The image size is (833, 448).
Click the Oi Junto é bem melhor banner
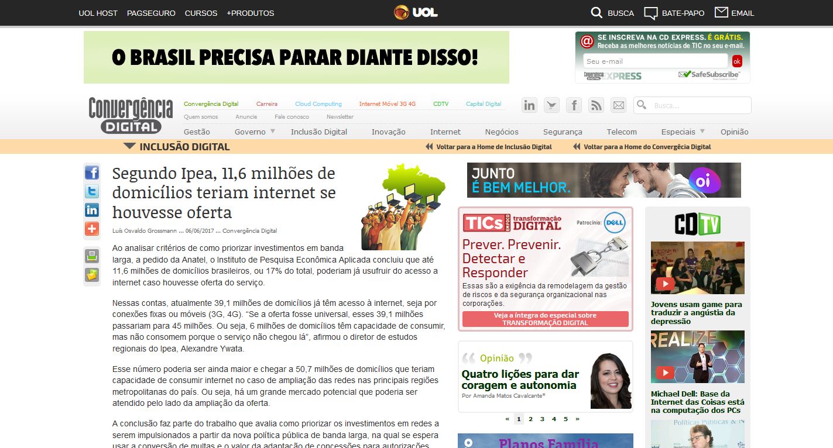click(x=604, y=180)
